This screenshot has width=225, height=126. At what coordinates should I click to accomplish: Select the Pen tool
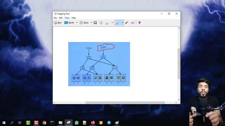(118, 23)
